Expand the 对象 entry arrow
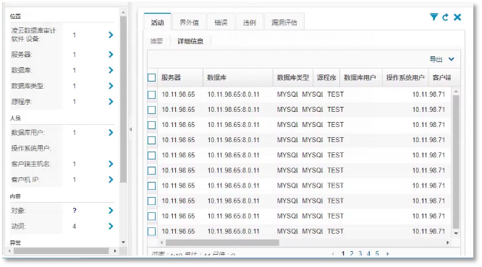Image resolution: width=482 pixels, height=267 pixels. 111,211
